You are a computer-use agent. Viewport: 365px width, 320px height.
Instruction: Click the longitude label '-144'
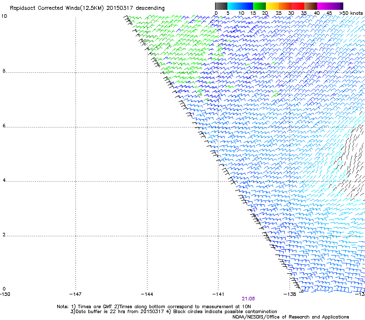[147, 294]
